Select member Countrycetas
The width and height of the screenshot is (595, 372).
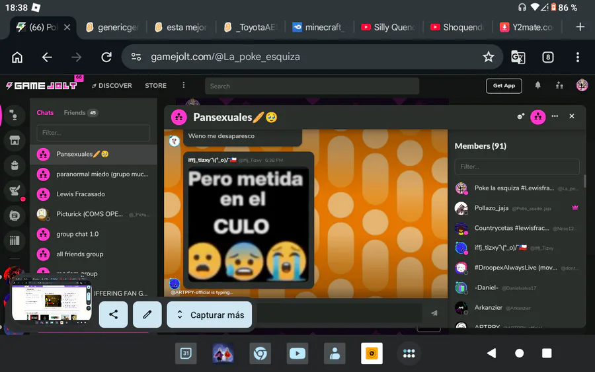(517, 228)
